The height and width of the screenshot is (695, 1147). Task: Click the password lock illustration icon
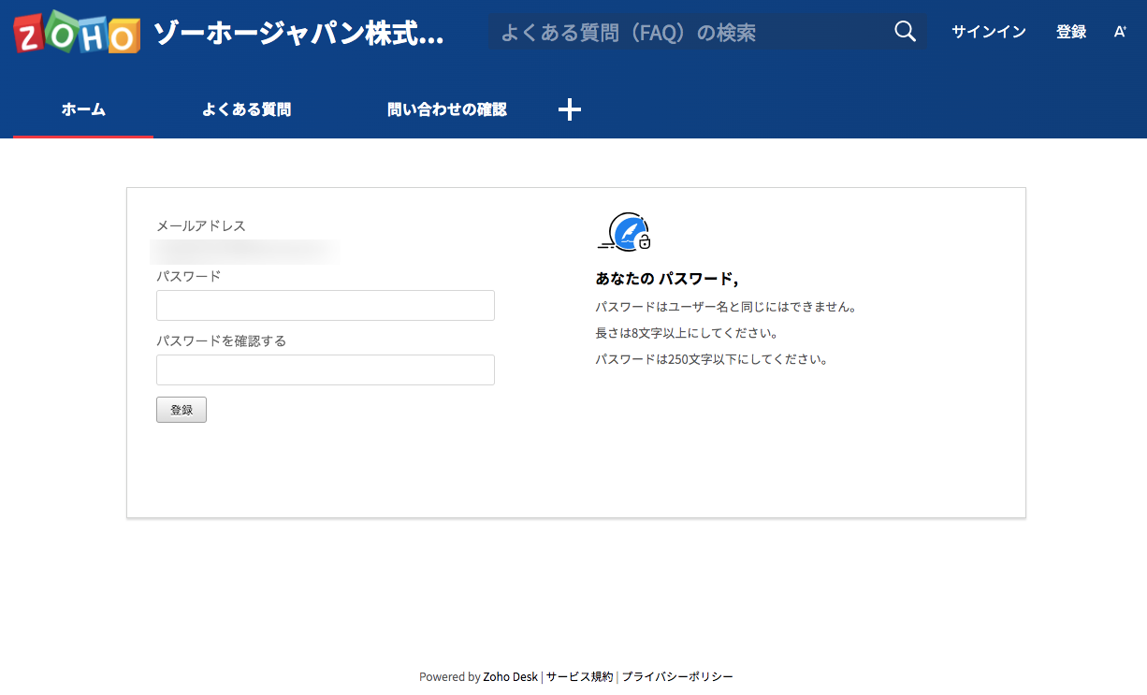626,232
